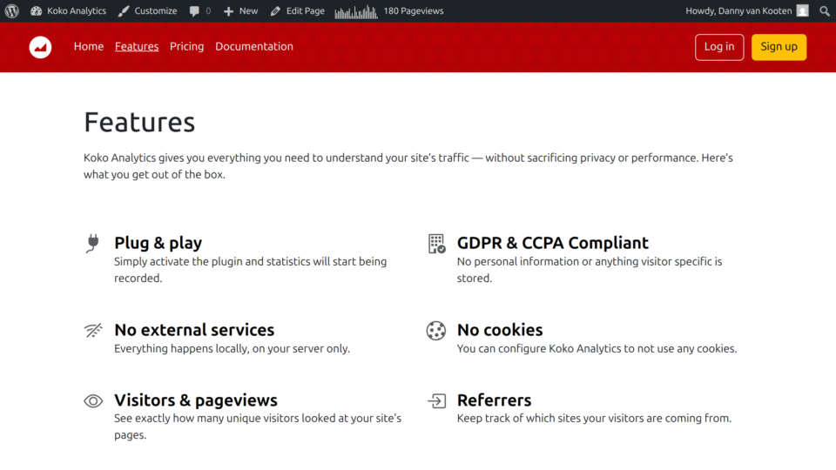Click the plug icon beside Plug & play

(93, 244)
